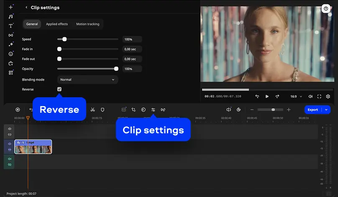Uncheck the Reverse checkbox
Viewport: 338px width, 197px height.
pos(59,89)
